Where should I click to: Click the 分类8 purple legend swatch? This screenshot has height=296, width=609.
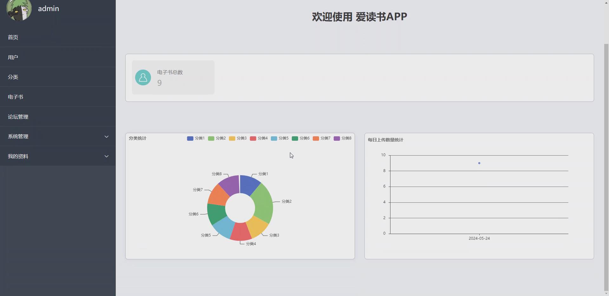pos(337,138)
